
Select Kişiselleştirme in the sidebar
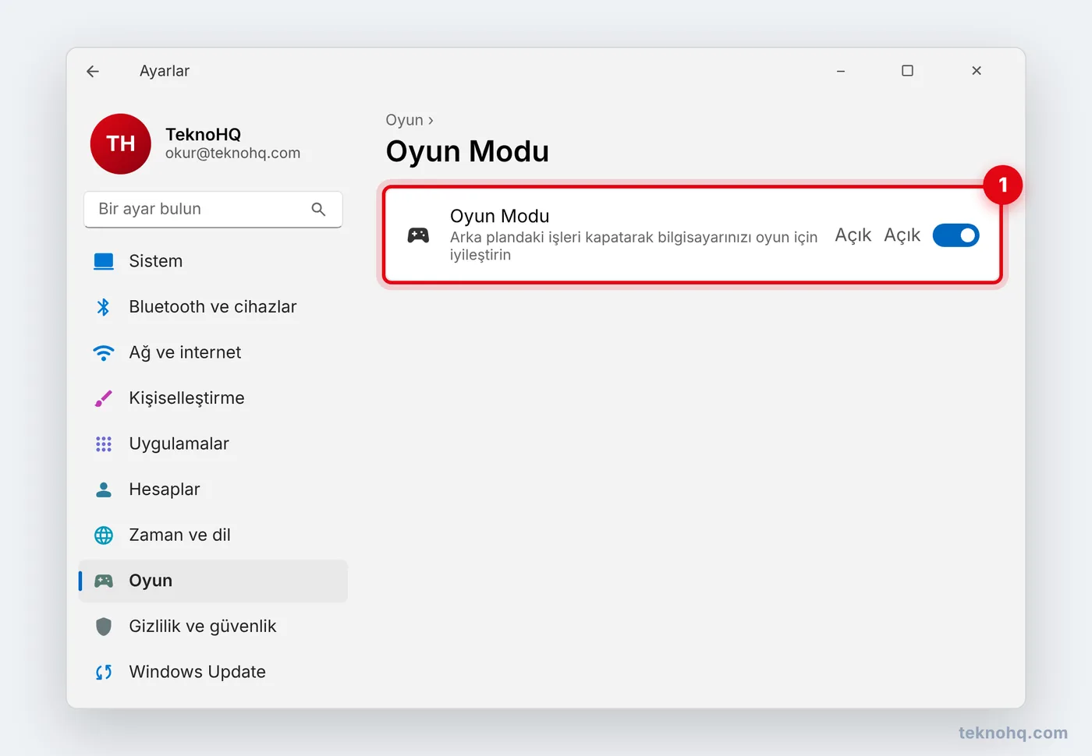click(213, 398)
